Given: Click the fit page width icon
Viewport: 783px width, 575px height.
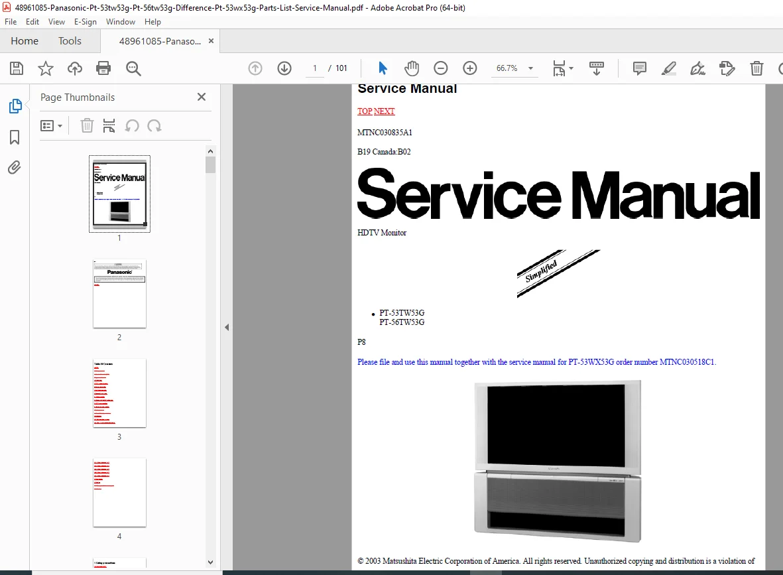Looking at the screenshot, I should tap(560, 68).
